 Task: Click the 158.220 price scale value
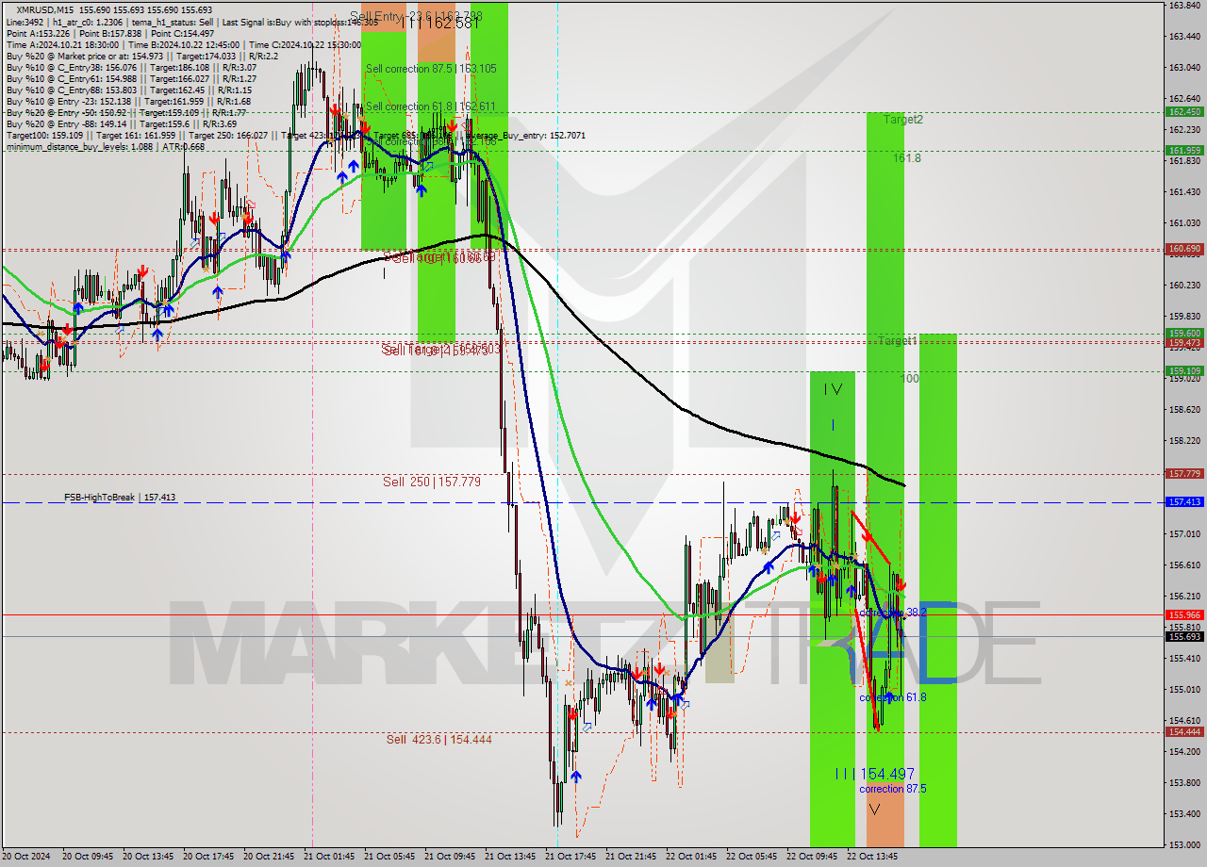pyautogui.click(x=1184, y=440)
